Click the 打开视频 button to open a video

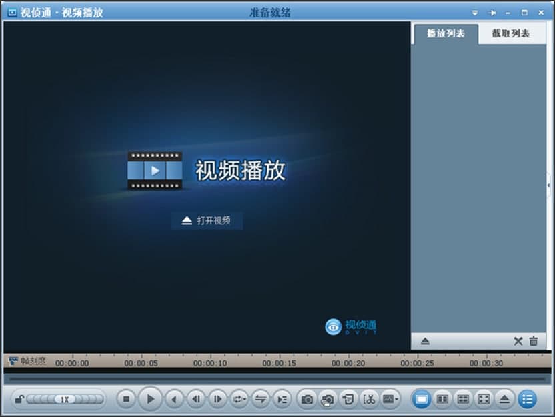207,220
